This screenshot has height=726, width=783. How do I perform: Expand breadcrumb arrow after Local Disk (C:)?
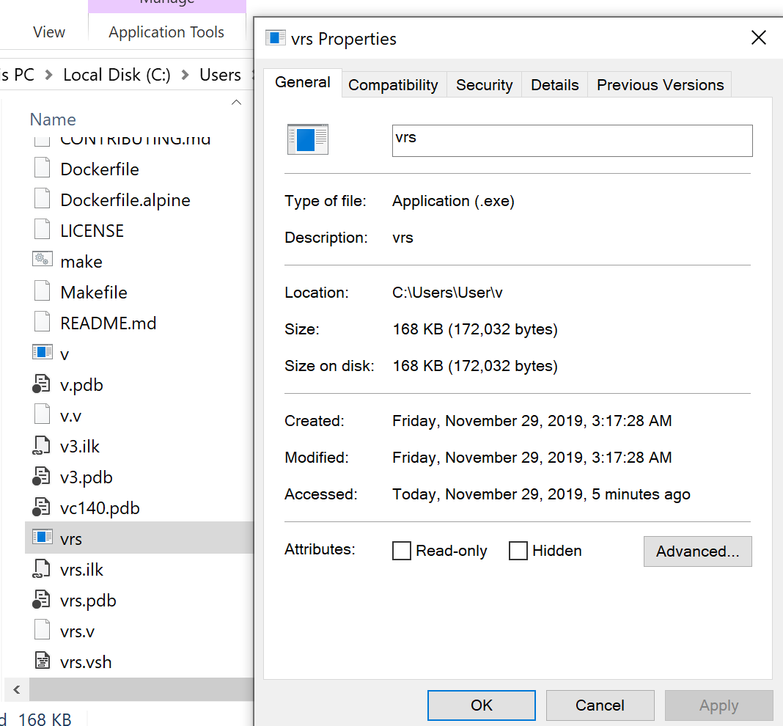coord(185,75)
